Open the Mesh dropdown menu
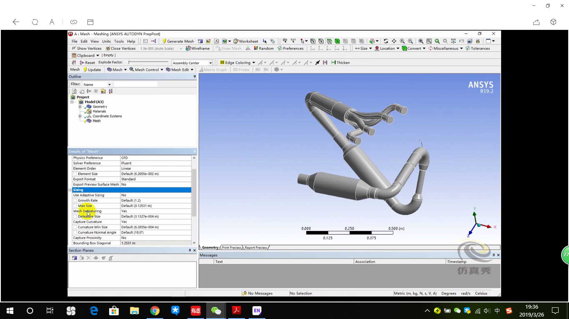Image resolution: width=569 pixels, height=319 pixels. (x=117, y=70)
